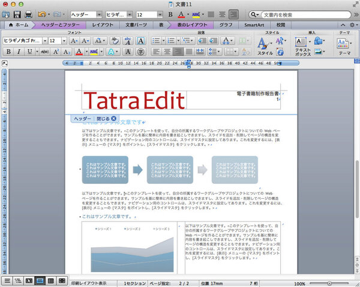Screen dimensions: 360x287
Task: Open the スタイル (Styles) gallery icon
Action: click(264, 43)
